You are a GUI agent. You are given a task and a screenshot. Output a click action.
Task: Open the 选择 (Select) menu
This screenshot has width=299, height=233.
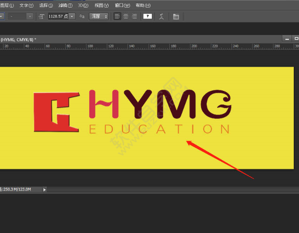click(46, 5)
